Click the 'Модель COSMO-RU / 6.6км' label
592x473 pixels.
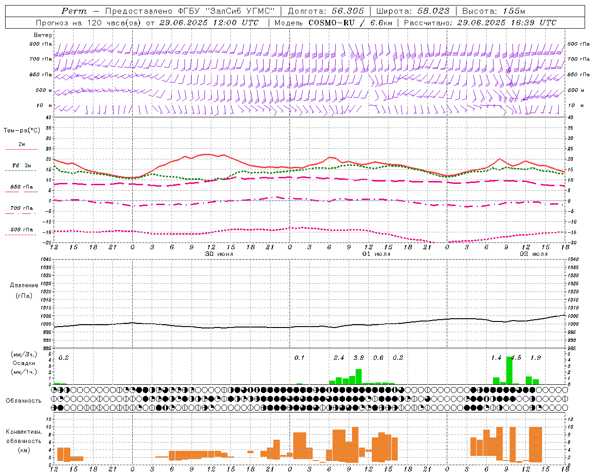tap(333, 23)
